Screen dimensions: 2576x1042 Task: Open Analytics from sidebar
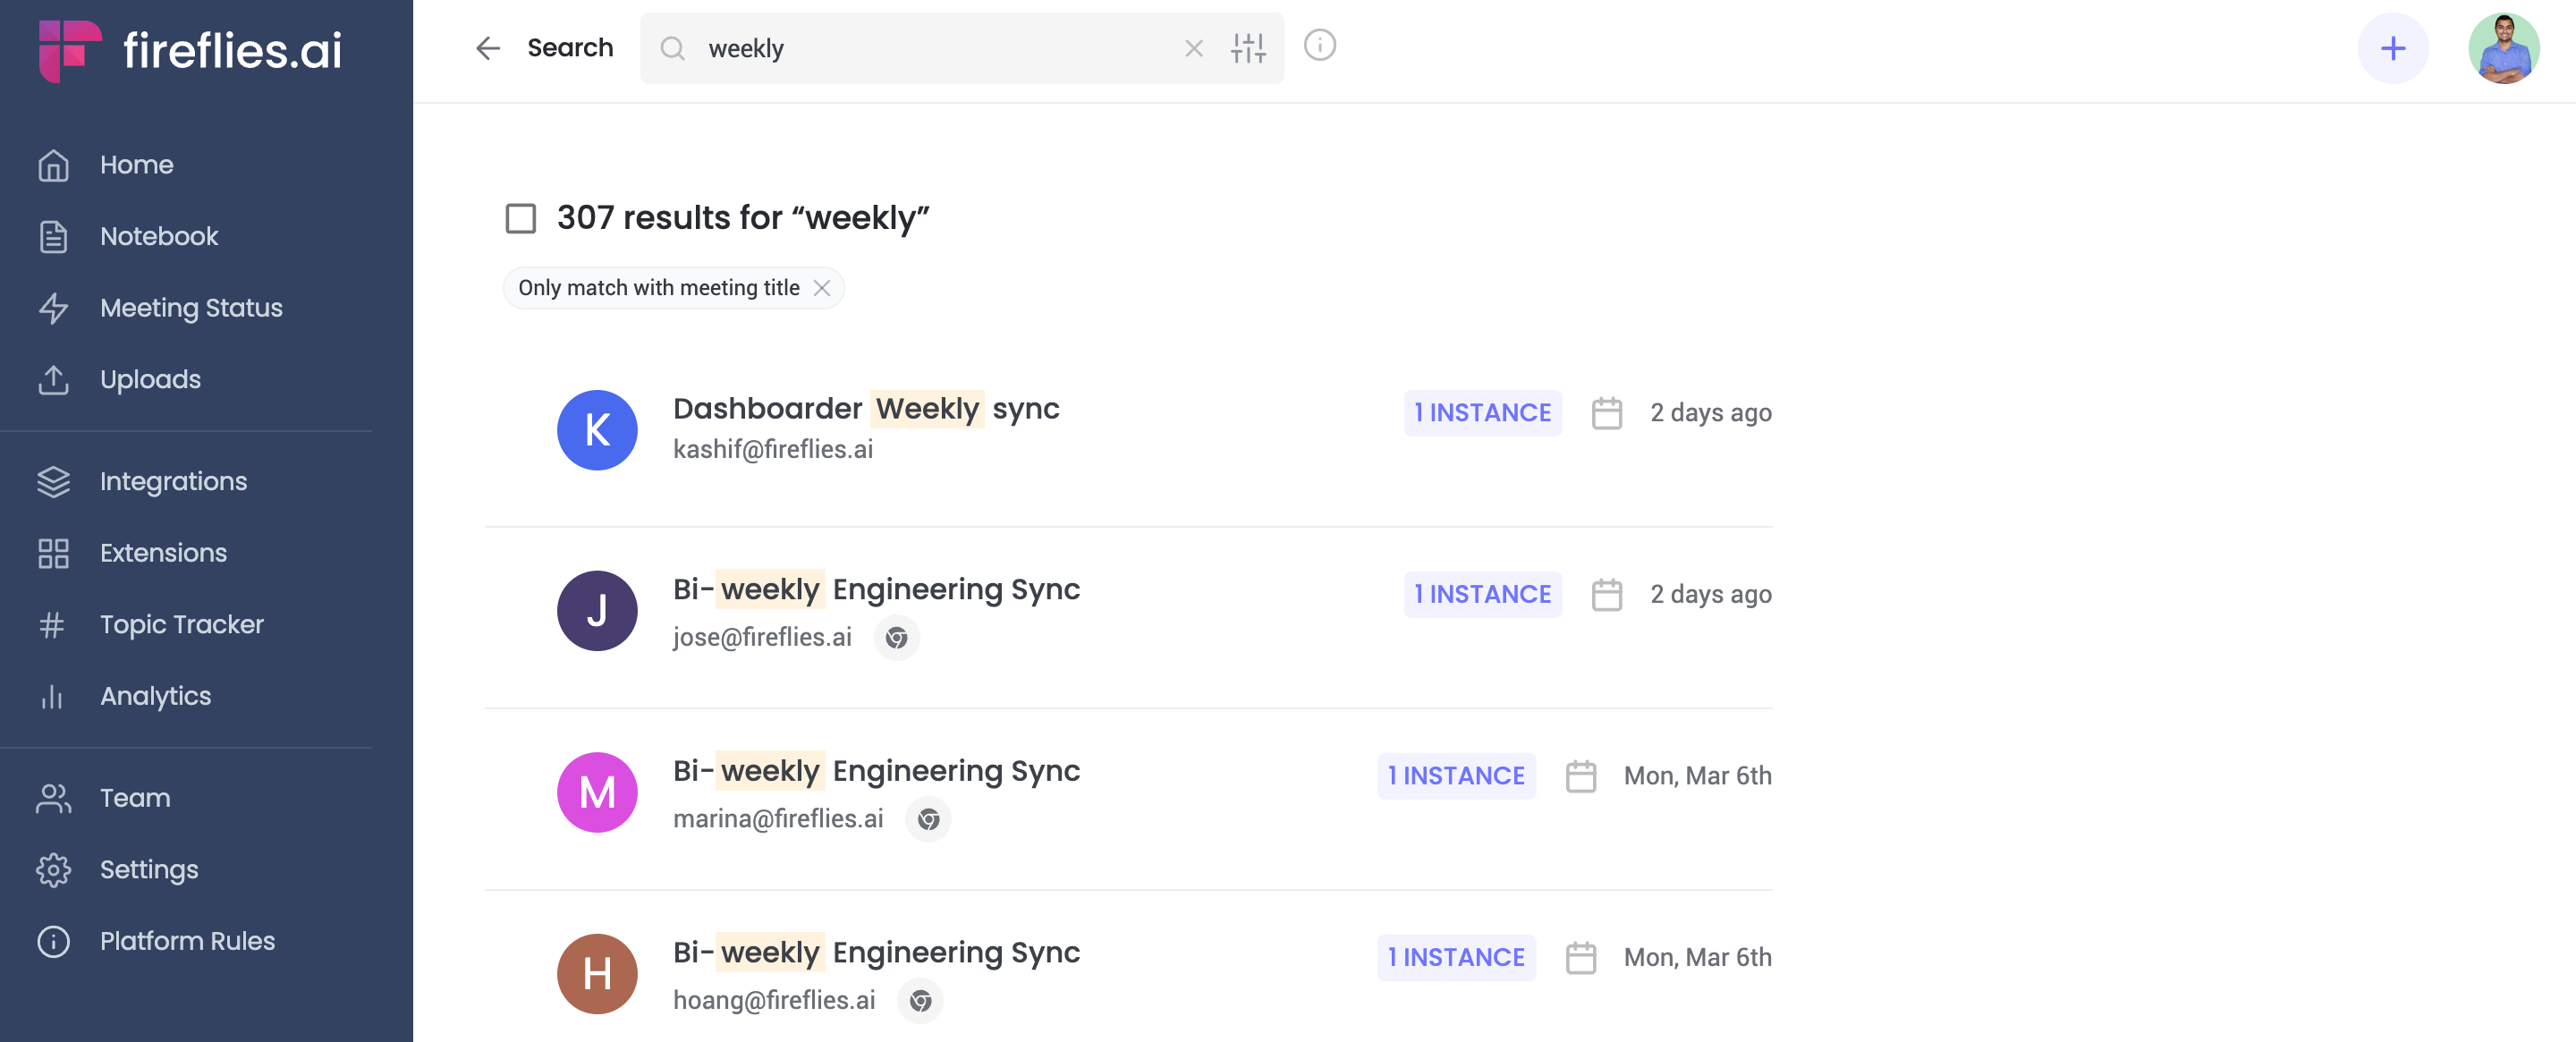coord(155,696)
